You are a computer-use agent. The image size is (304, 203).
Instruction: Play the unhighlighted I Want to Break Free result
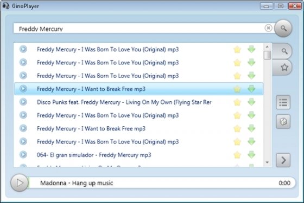click(23, 128)
